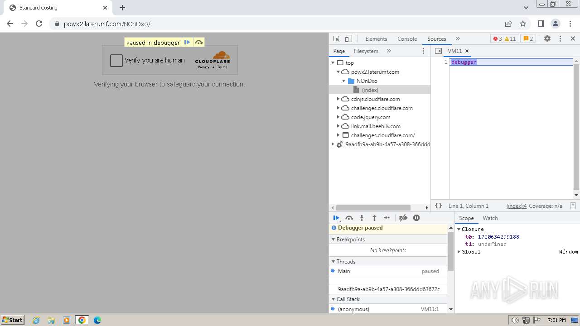Select the Page navigator tab
This screenshot has width=580, height=326.
pos(339,51)
